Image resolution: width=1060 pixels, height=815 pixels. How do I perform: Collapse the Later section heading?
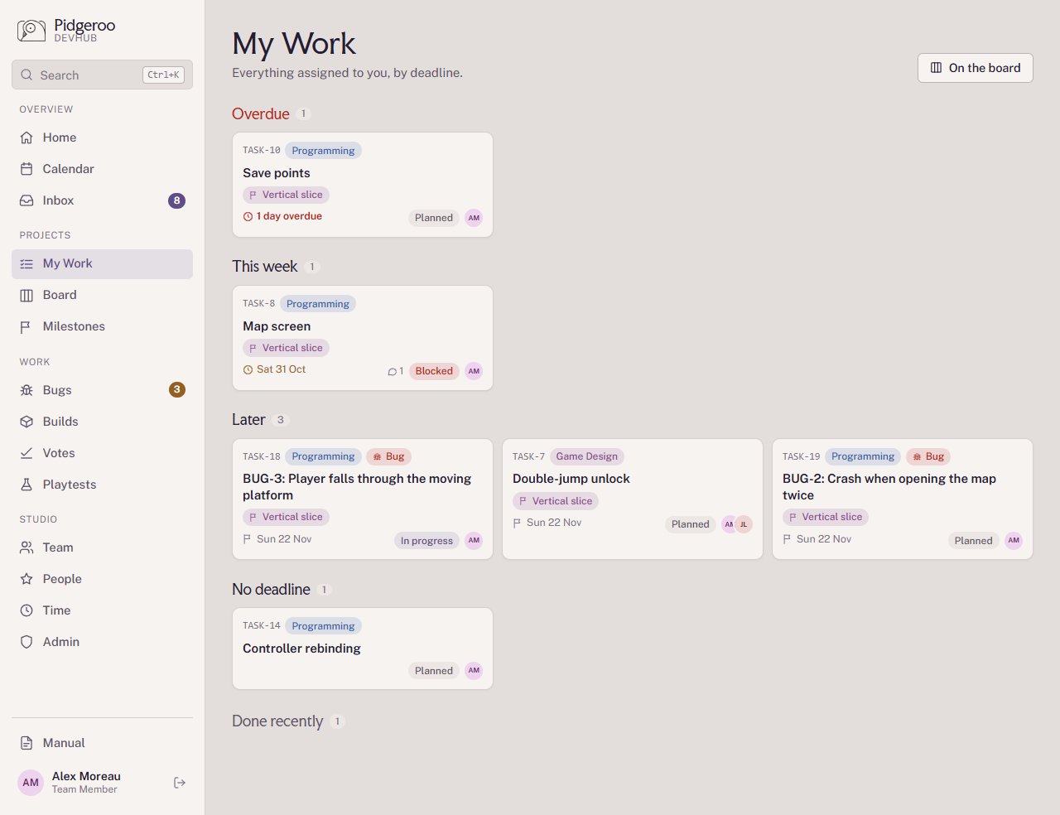pyautogui.click(x=248, y=420)
